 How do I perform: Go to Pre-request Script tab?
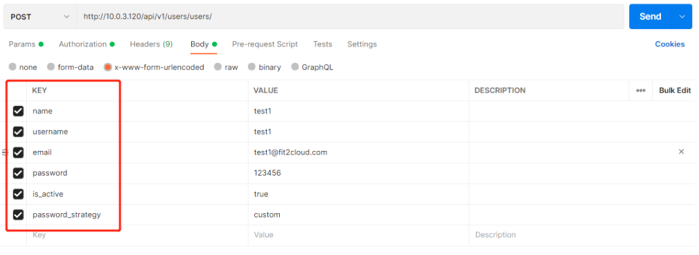click(x=265, y=44)
